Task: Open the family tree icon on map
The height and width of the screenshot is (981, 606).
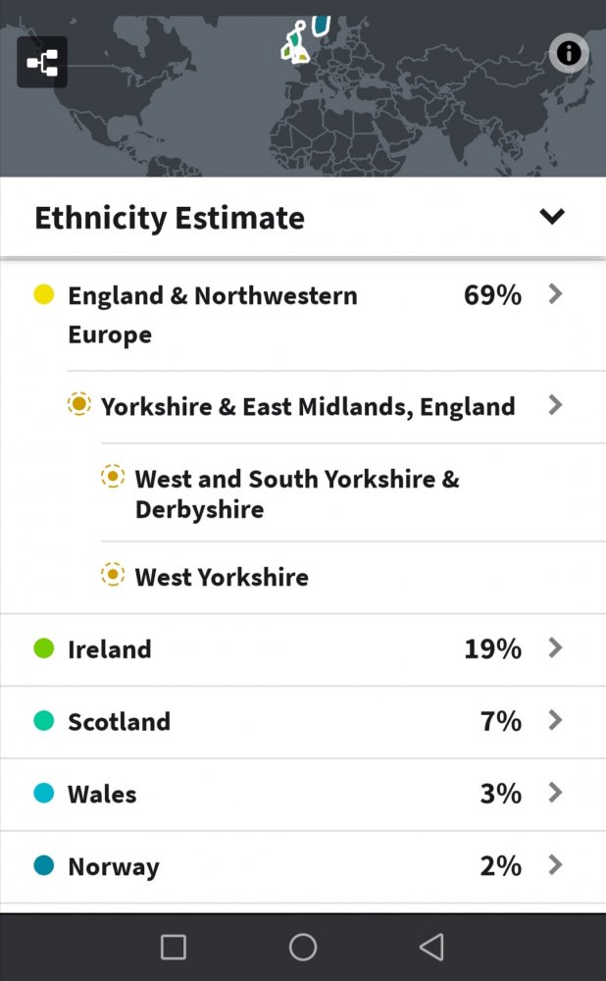Action: click(42, 63)
